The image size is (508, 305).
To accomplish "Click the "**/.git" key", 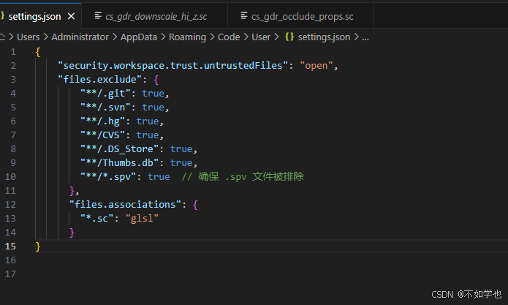I will (x=105, y=94).
